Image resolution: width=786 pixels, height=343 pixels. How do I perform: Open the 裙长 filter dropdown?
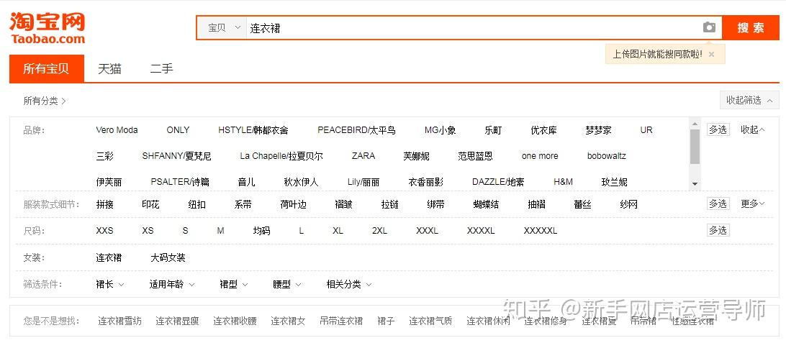110,285
